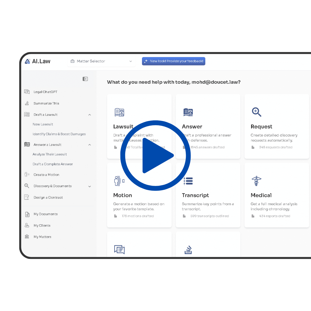Collapse the Answer a Lawsuit section
Image resolution: width=311 pixels, height=311 pixels.
(x=90, y=145)
